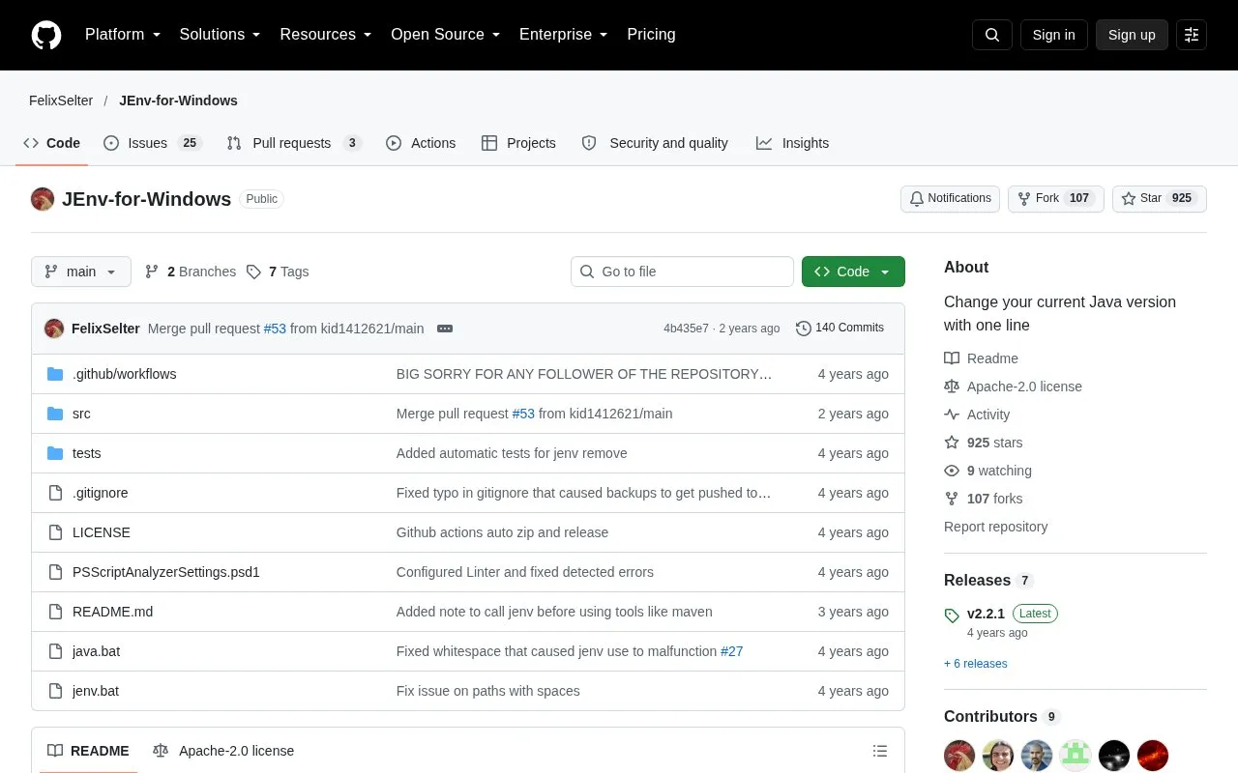Open the README outline list icon
This screenshot has width=1238, height=773.
pyautogui.click(x=880, y=751)
